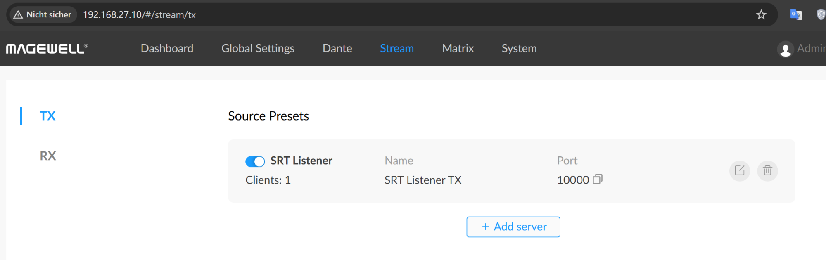Disable the SRT Listener toggle switch

pos(255,161)
